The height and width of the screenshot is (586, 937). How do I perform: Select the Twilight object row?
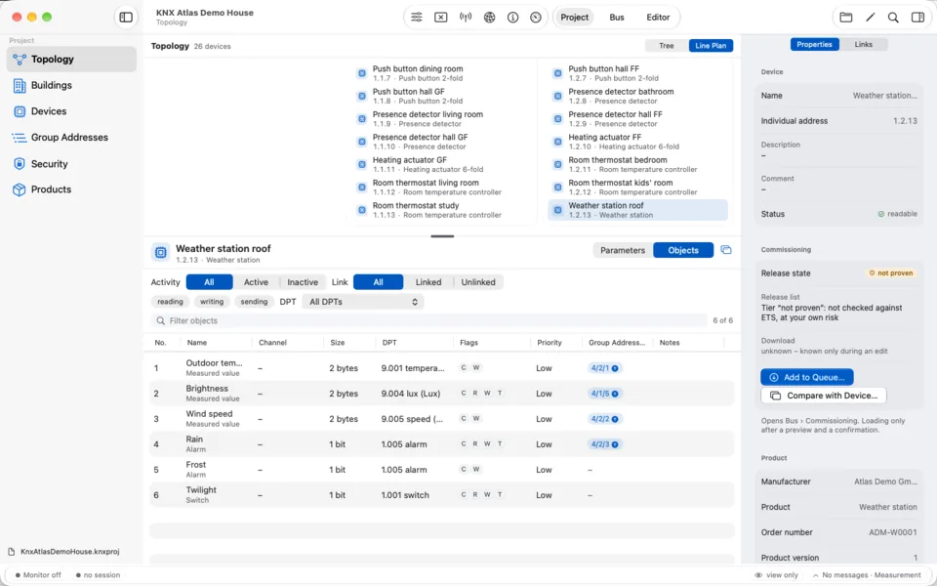[442, 495]
